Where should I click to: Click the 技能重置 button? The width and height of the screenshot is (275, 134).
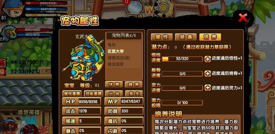pyautogui.click(x=93, y=94)
